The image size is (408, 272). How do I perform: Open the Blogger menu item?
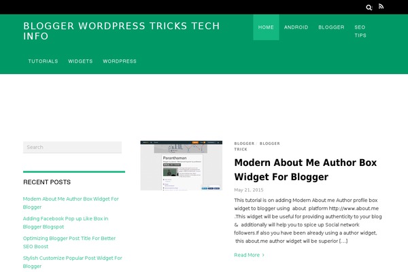[x=331, y=27]
